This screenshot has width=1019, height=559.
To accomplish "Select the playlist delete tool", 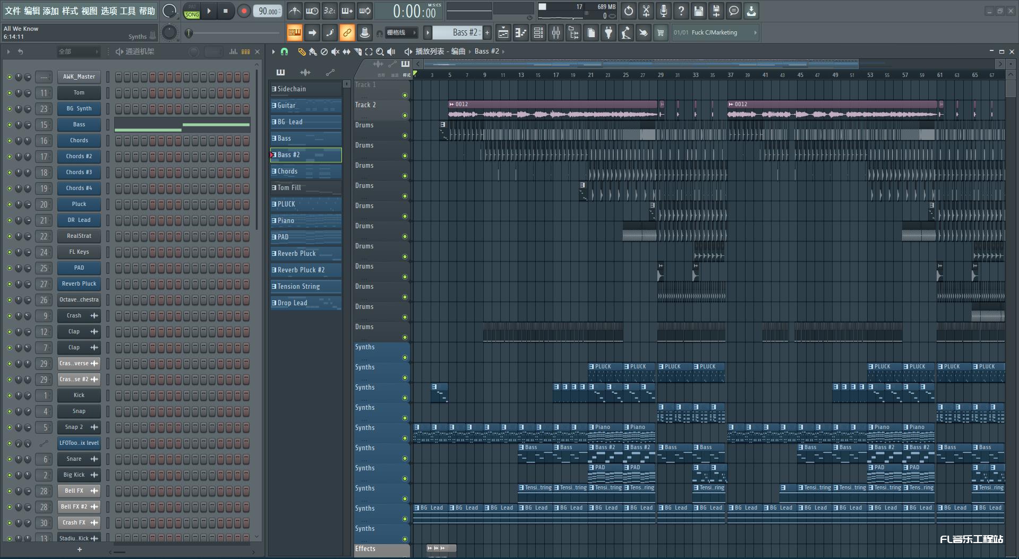I will coord(324,51).
